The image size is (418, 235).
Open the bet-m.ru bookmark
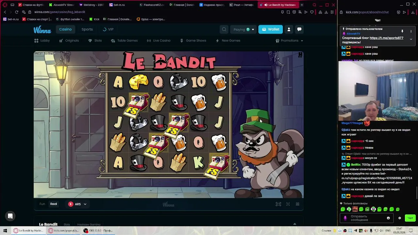11,19
